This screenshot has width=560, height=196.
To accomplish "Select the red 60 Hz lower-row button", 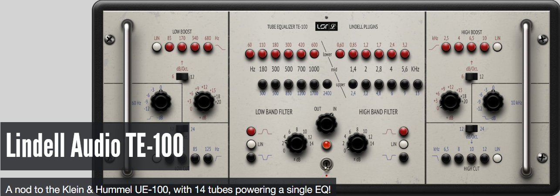I will click(x=250, y=54).
